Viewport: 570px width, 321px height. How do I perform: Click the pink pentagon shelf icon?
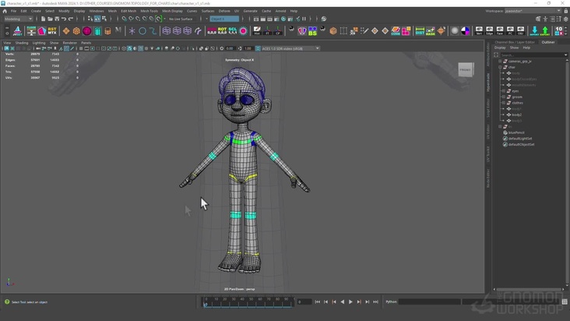(x=42, y=31)
